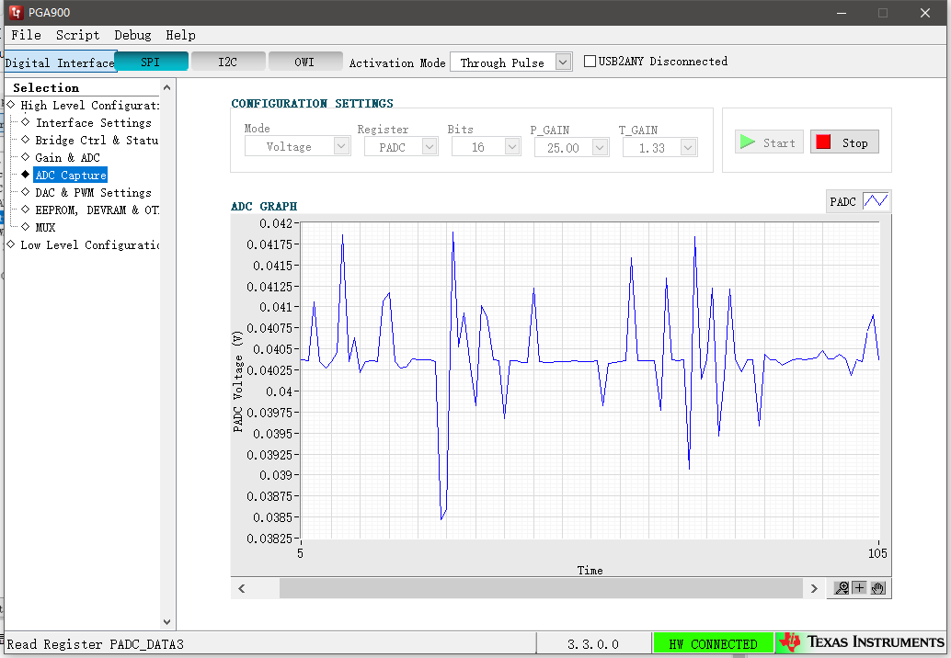Toggle USB2ANY Disconnected checkbox
The width and height of the screenshot is (951, 658).
coord(590,62)
